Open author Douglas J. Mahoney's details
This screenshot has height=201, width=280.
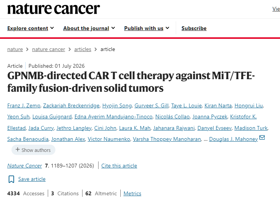click(233, 139)
